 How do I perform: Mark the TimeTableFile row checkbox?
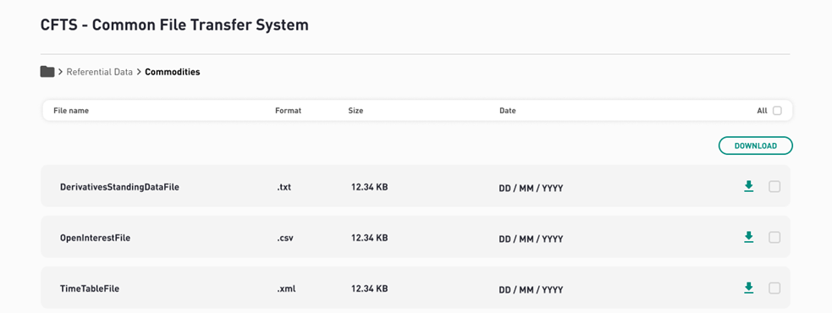point(774,288)
